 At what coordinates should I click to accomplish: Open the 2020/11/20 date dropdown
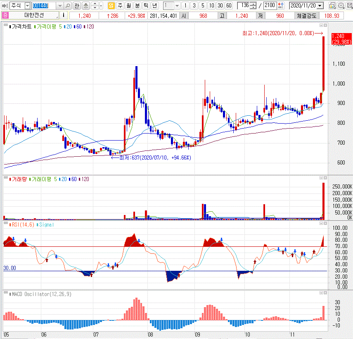pos(320,6)
